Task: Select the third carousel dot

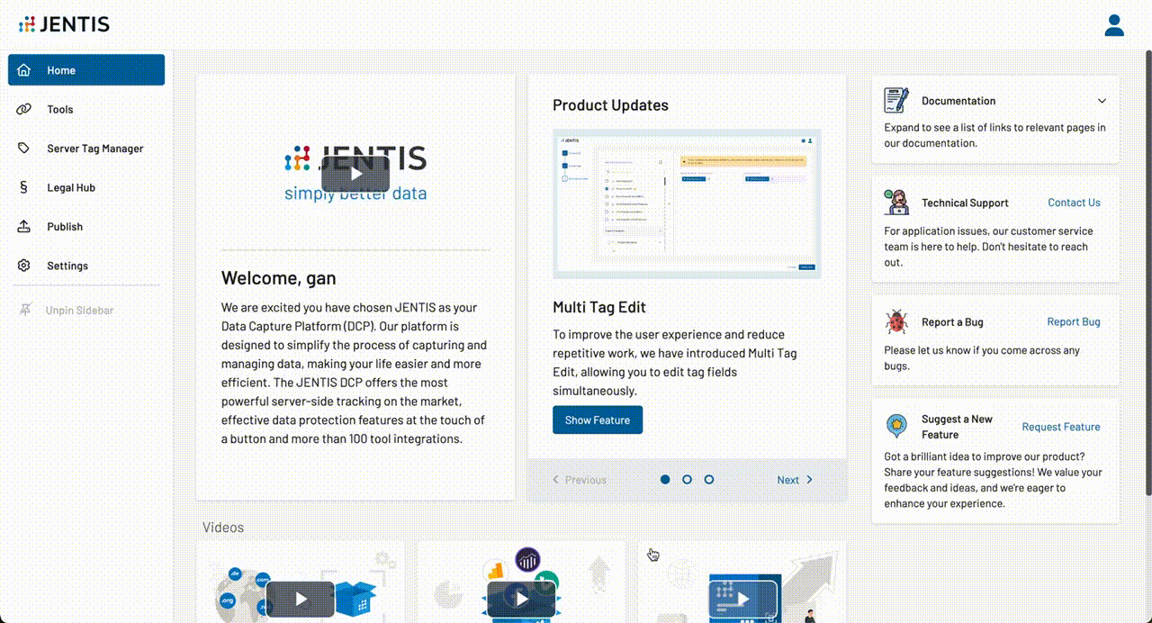Action: (x=709, y=480)
